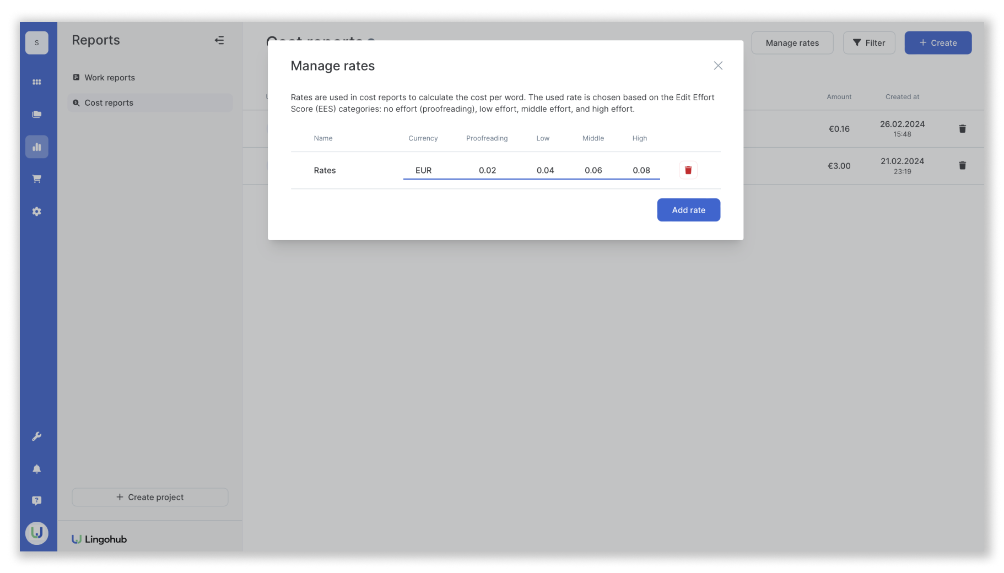Collapse the Reports sidebar panel

[219, 40]
